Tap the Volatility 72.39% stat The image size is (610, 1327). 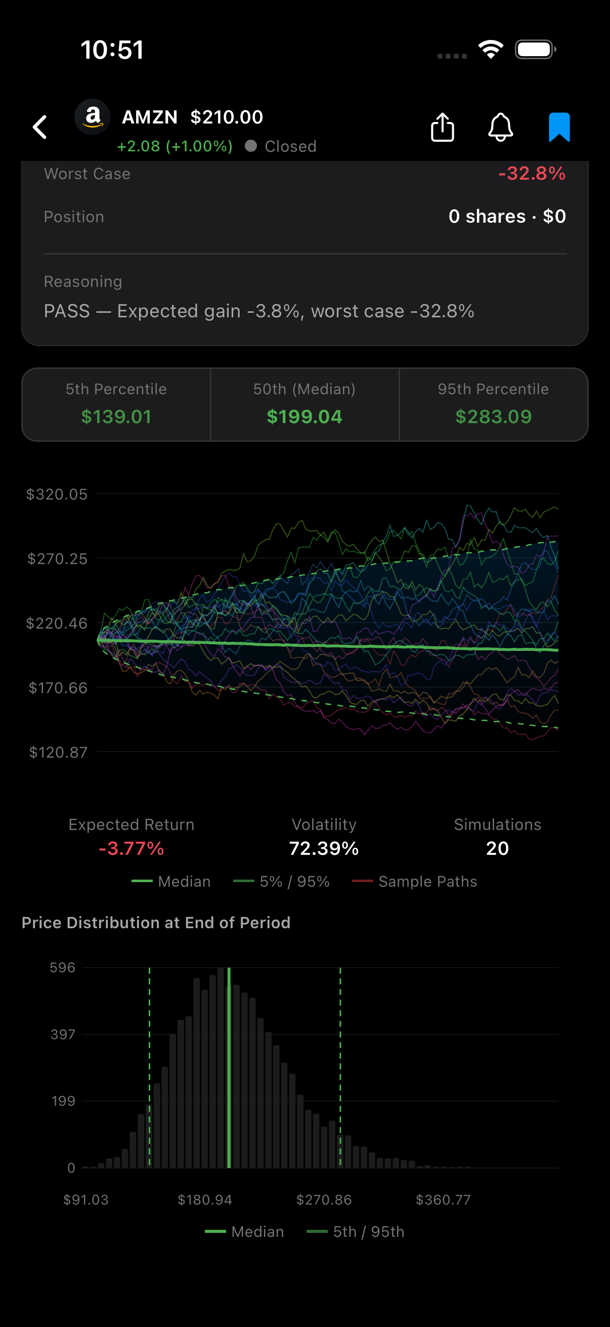tap(324, 837)
